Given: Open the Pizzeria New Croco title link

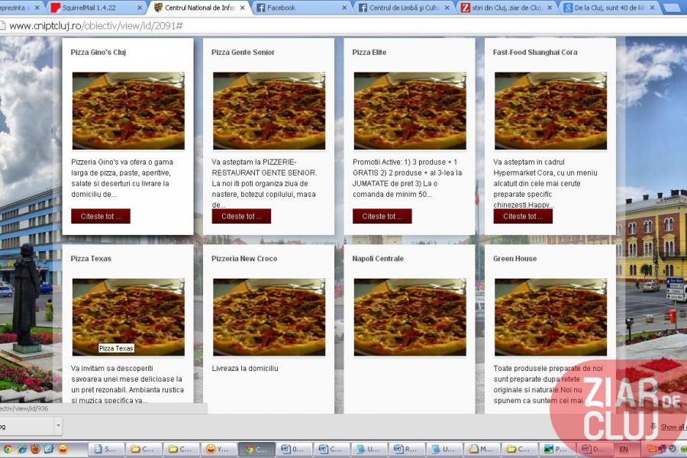Looking at the screenshot, I should pos(244,259).
